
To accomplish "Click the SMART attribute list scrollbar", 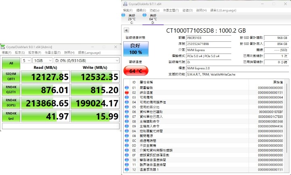I will [288, 126].
